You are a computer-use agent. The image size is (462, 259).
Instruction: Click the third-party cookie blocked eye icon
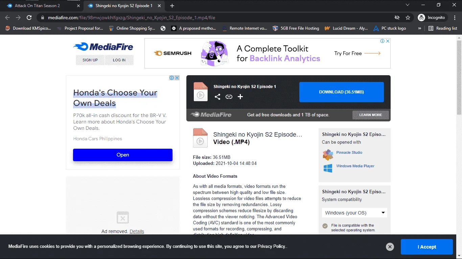pyautogui.click(x=397, y=18)
